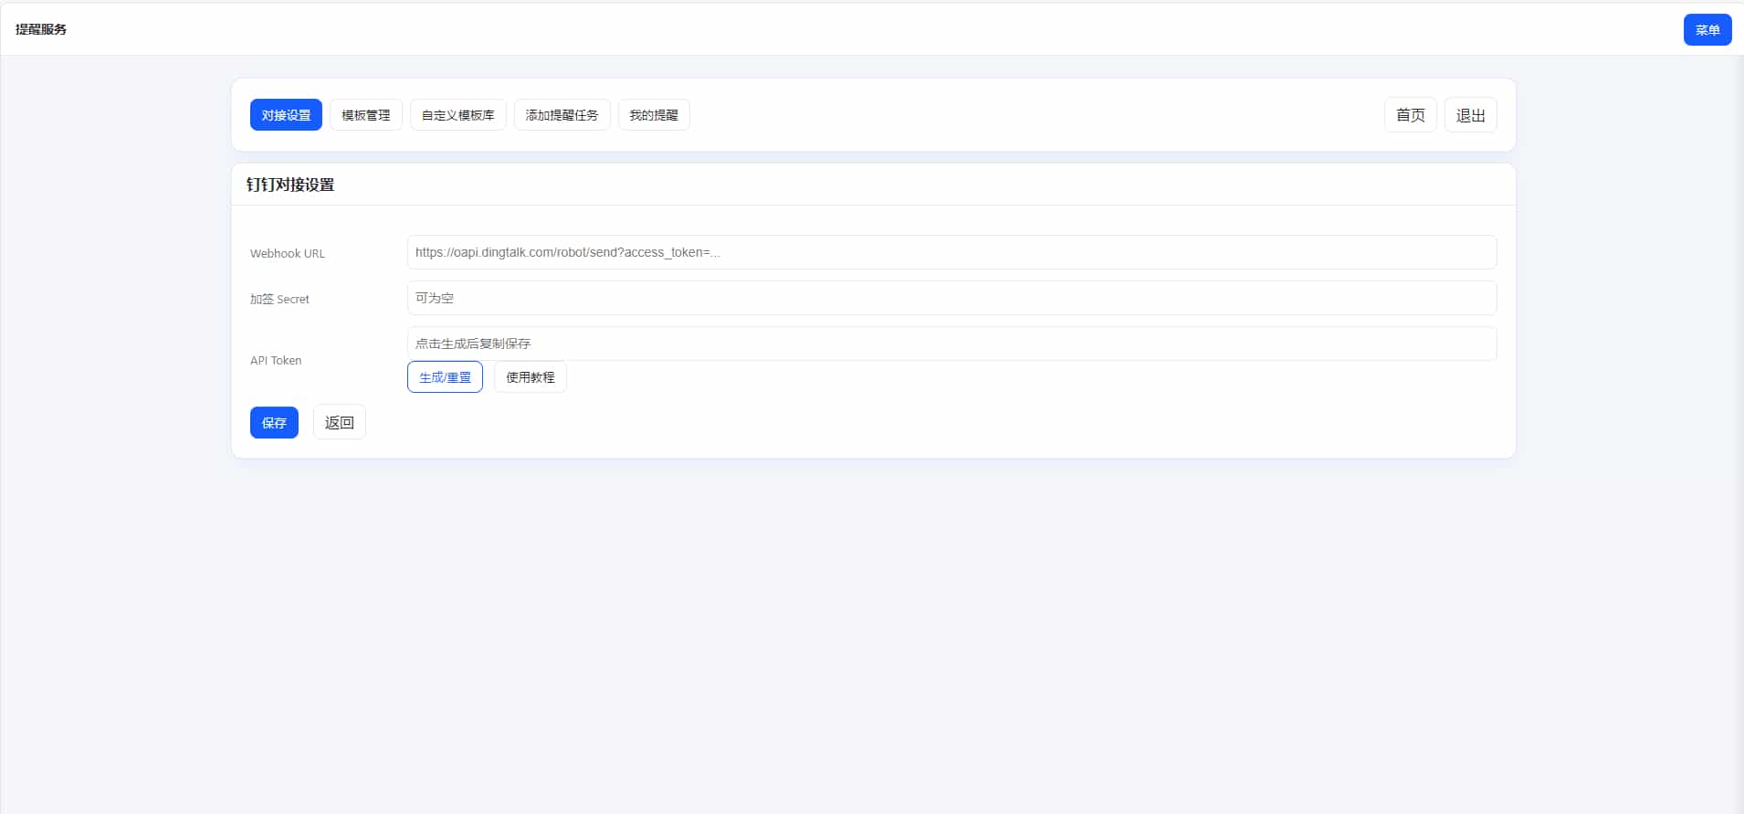Go to the 自定义模板库 tab
This screenshot has height=814, width=1744.
[x=457, y=115]
